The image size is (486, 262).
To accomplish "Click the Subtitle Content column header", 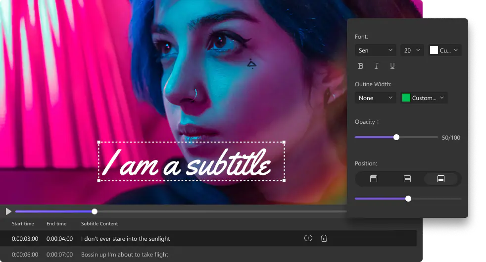I will pyautogui.click(x=99, y=223).
